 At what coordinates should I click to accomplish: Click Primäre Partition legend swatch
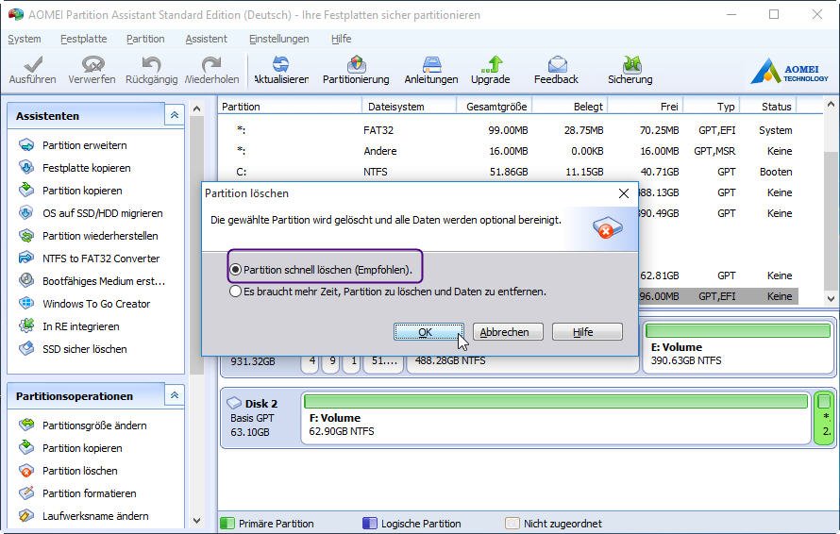[x=227, y=524]
